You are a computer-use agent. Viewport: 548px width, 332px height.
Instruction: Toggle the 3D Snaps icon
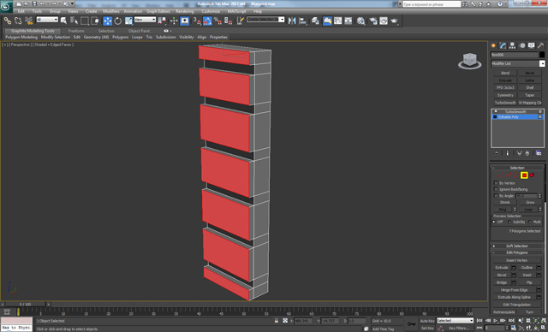(x=197, y=21)
